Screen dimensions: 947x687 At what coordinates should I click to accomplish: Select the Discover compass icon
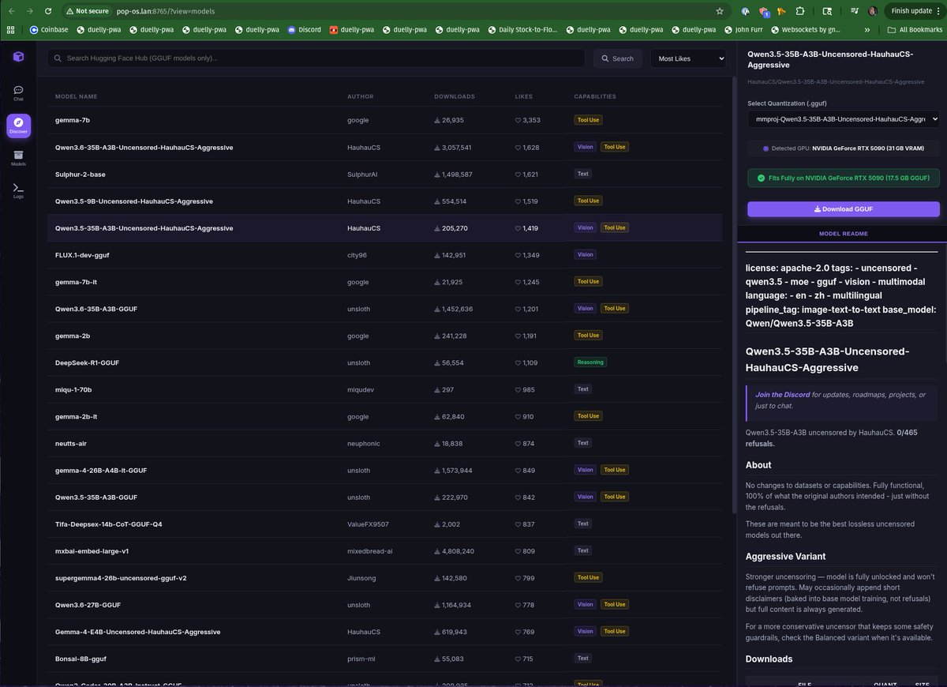[18, 126]
